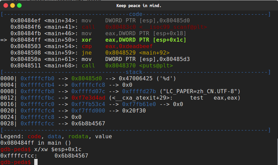Click pointer 0xf7ffd000 in stack row 0020
Viewport: 278px width, 165px height.
(x=88, y=111)
